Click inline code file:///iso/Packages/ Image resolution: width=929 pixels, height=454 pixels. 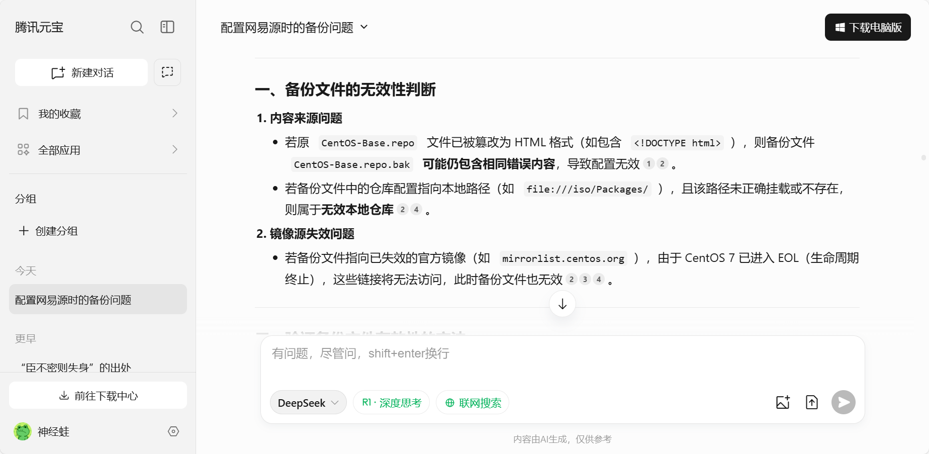coord(587,189)
